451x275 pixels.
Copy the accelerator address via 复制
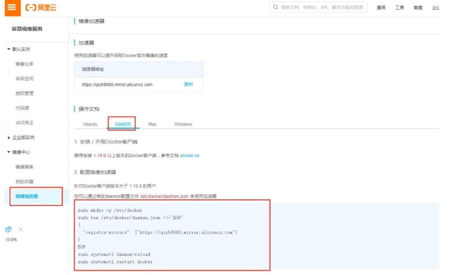coord(188,84)
